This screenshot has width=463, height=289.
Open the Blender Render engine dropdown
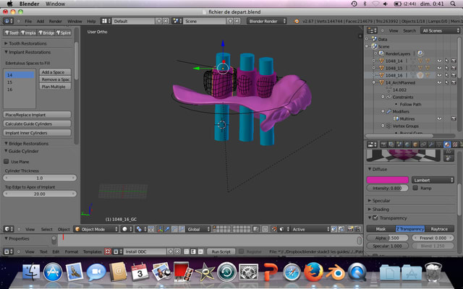coord(267,21)
